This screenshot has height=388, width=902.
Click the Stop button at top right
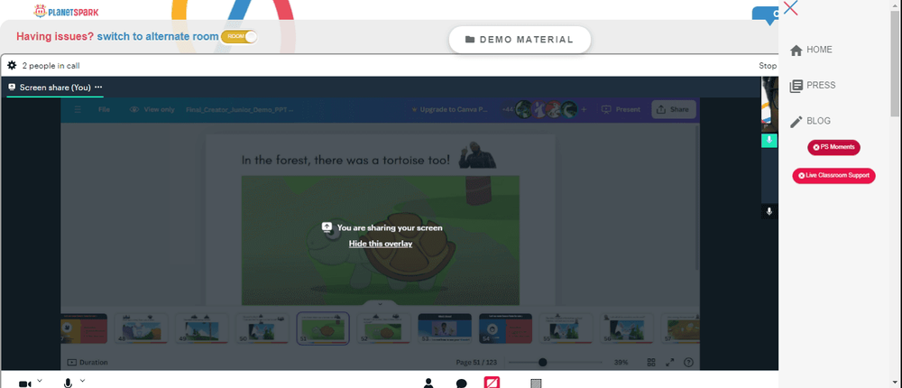coord(768,66)
